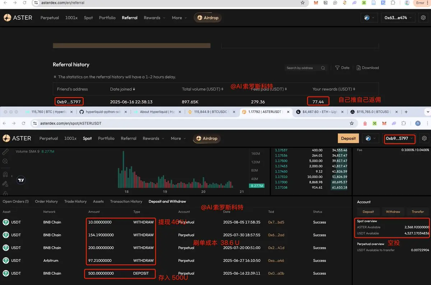
Task: Open settings gear in the spot window header
Action: click(425, 138)
